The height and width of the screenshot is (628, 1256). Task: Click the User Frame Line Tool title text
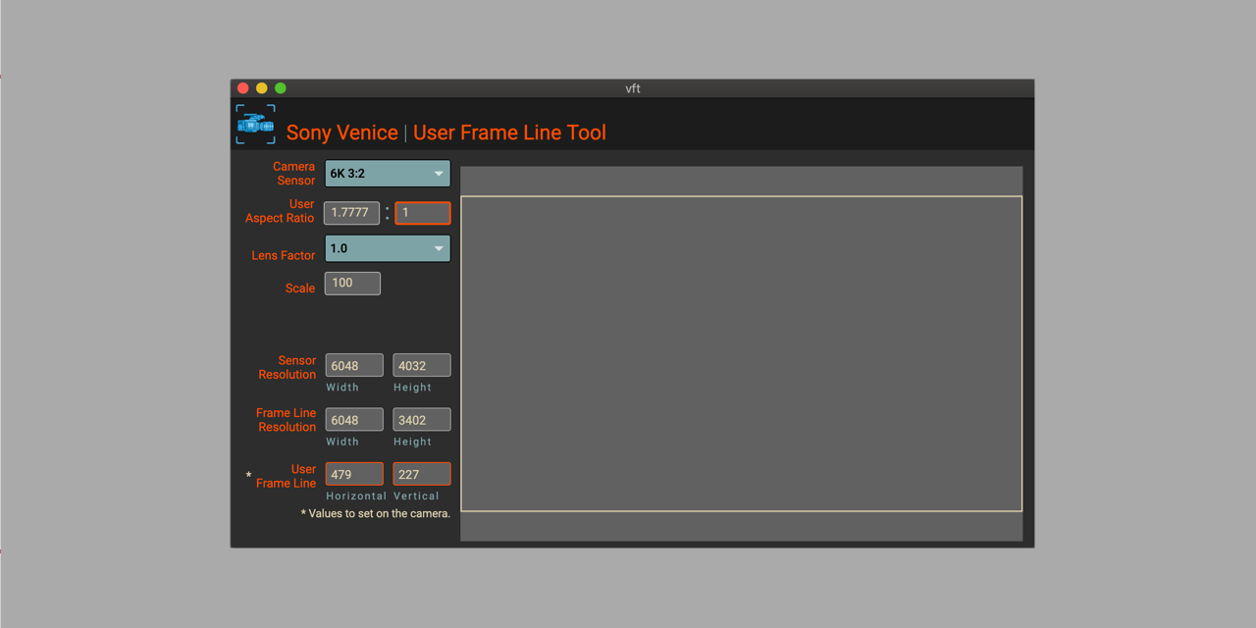[509, 132]
